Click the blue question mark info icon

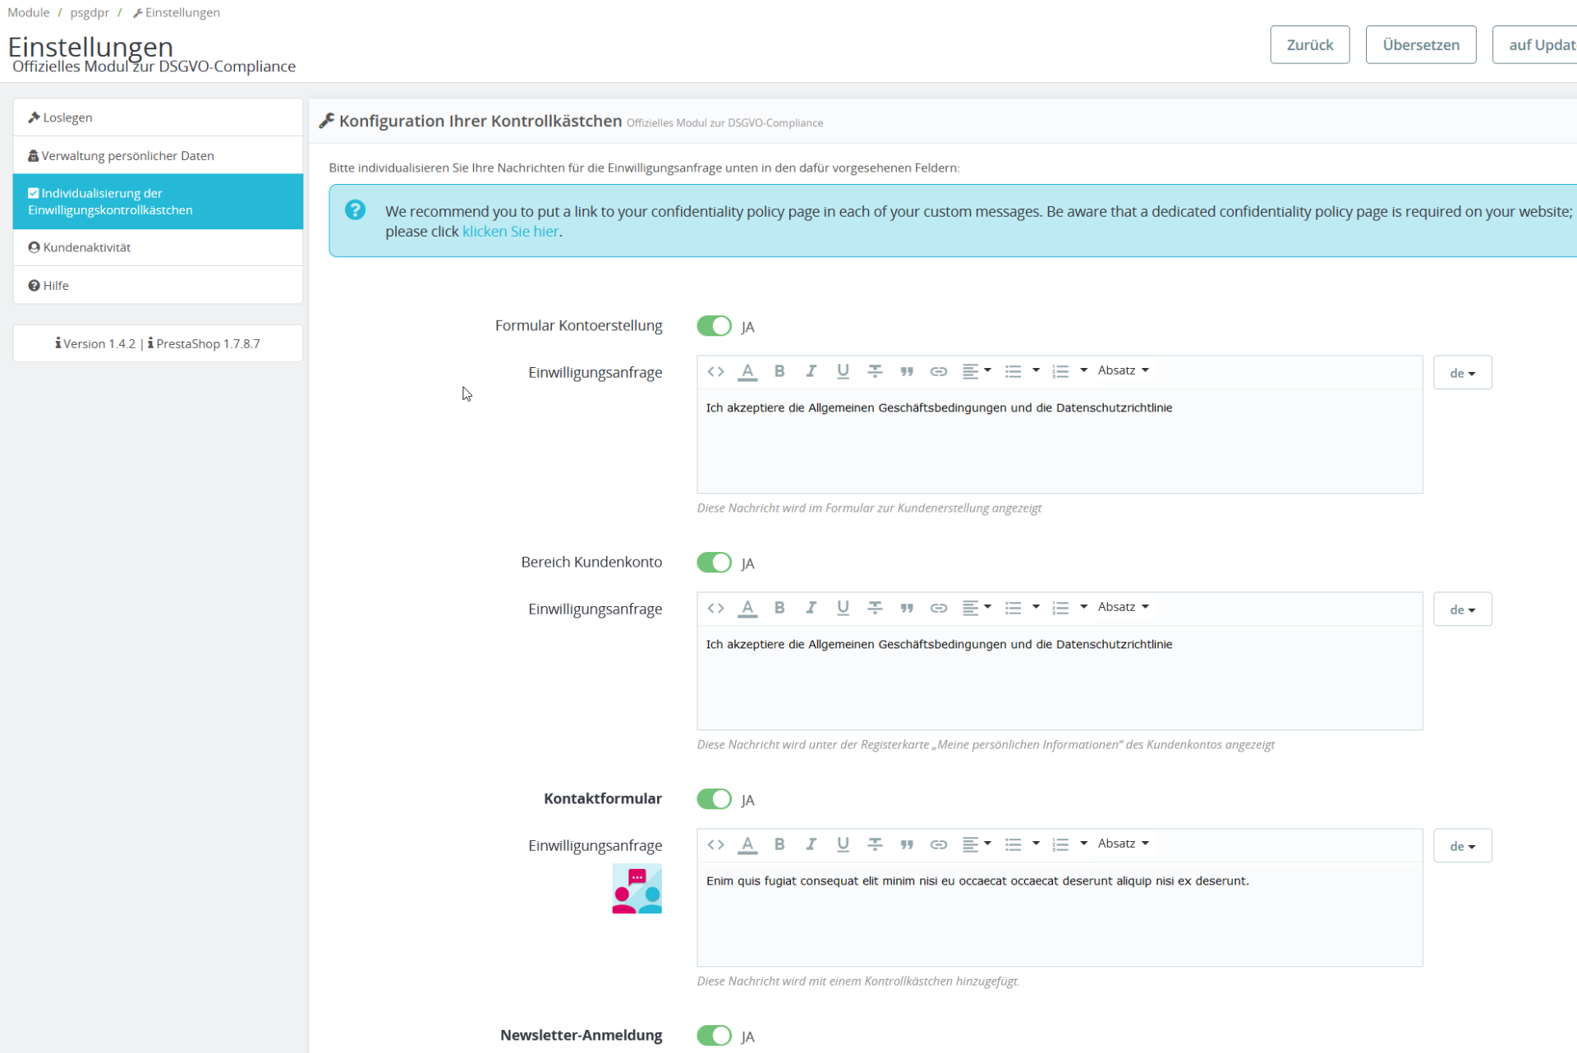pyautogui.click(x=355, y=210)
